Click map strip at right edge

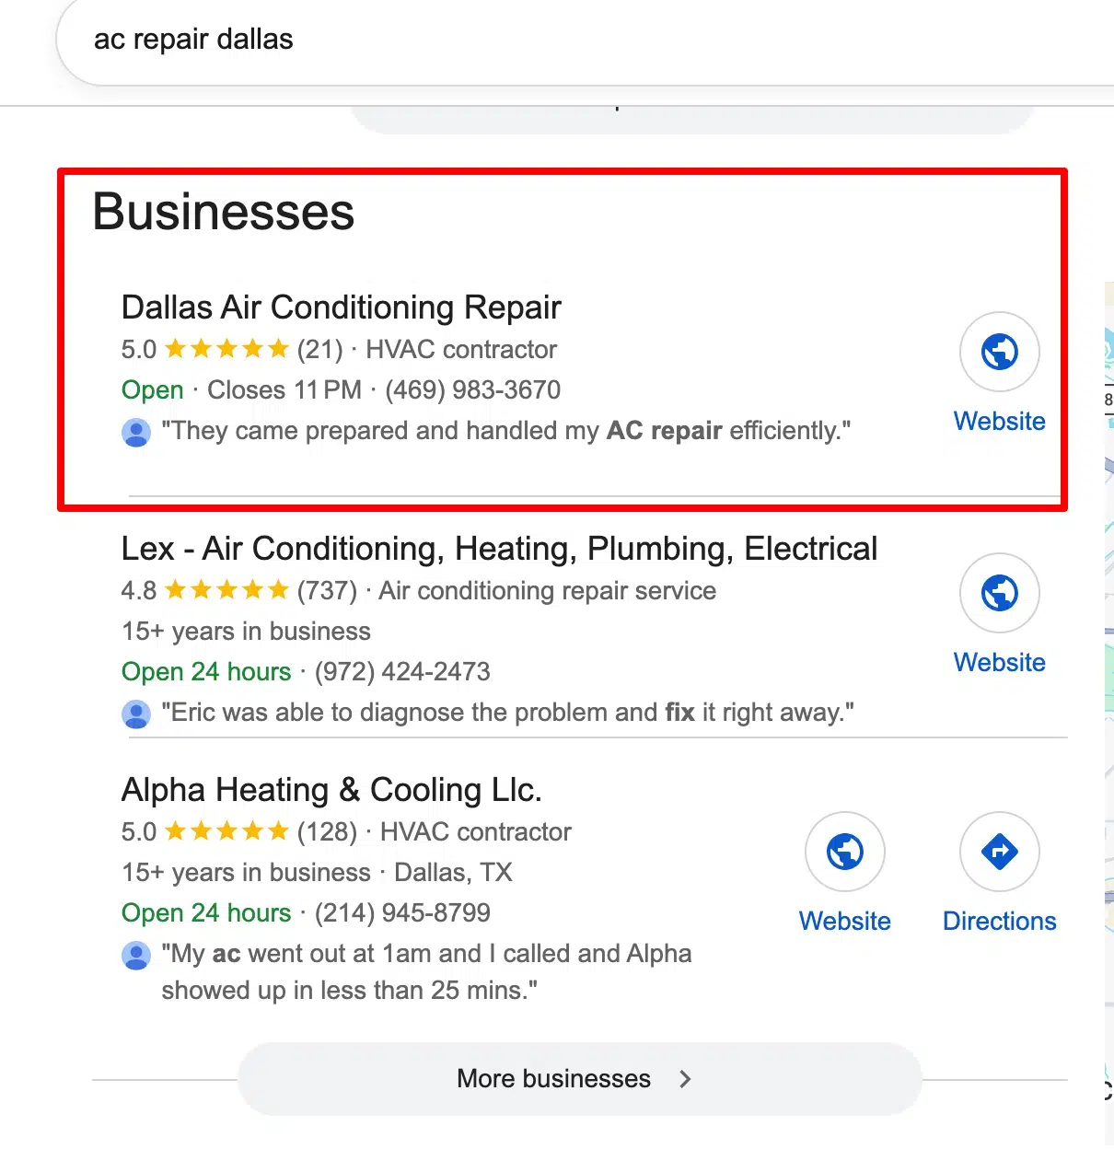[1108, 644]
